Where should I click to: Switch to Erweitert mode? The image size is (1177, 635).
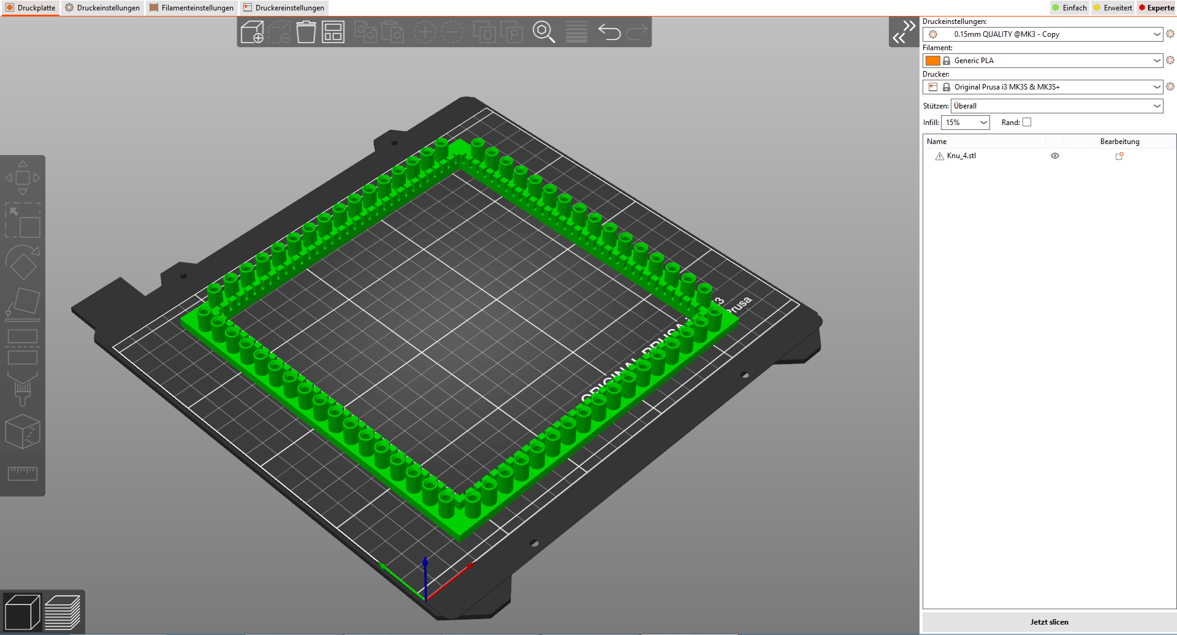click(x=1113, y=8)
